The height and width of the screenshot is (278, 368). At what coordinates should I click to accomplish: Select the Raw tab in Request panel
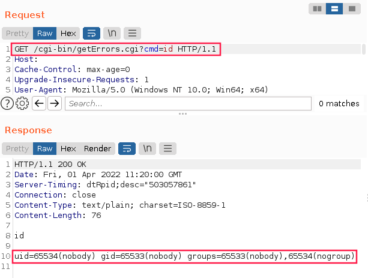click(45, 33)
